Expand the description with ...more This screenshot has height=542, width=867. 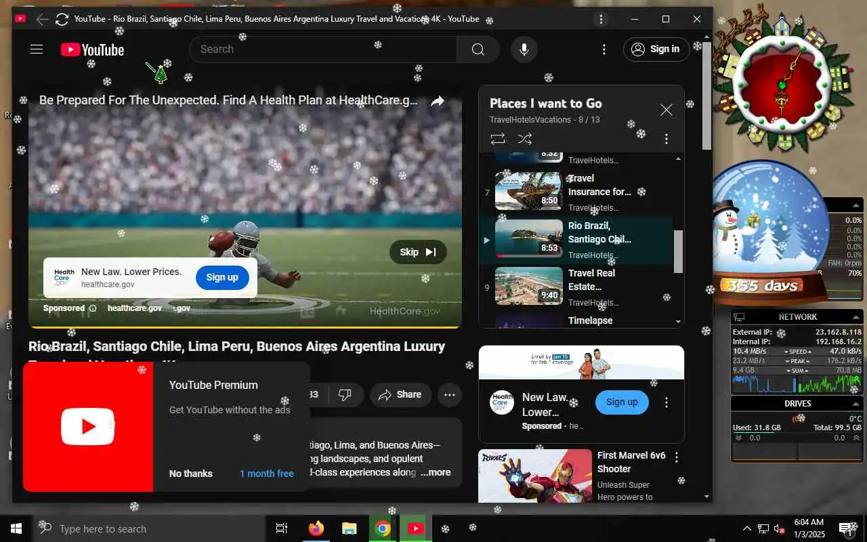[435, 473]
